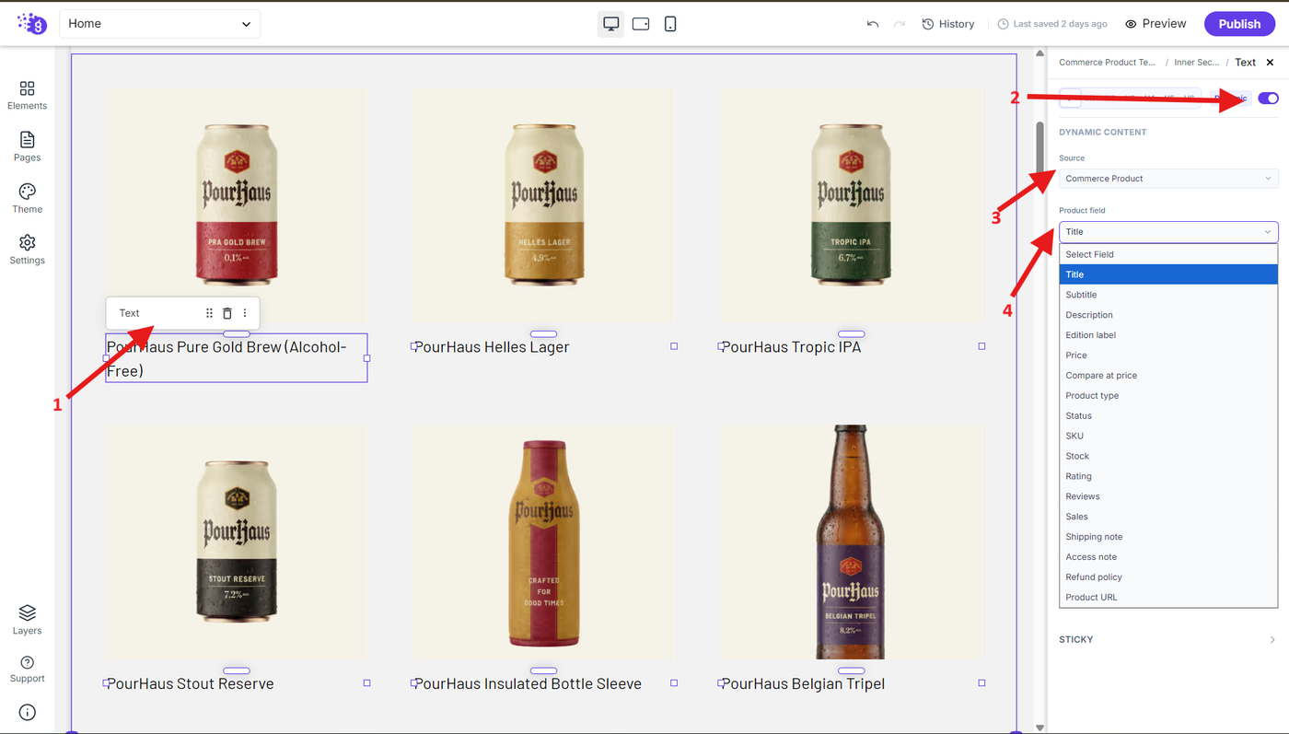Select Reviews in the product field list
This screenshot has width=1289, height=734.
tap(1168, 496)
